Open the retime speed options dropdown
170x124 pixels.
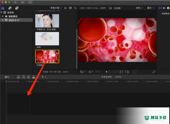98,72
